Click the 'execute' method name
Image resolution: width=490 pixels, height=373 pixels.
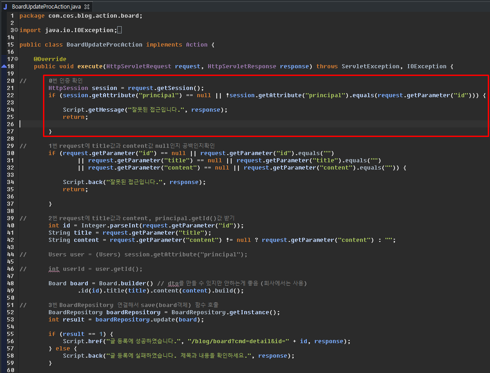(90, 66)
